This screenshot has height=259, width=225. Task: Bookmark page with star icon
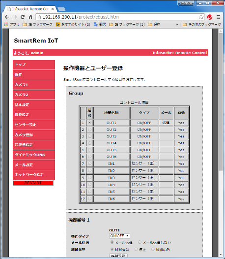coord(201,17)
